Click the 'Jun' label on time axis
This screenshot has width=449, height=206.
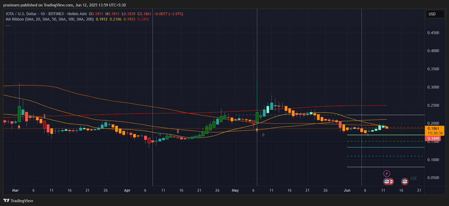[347, 190]
